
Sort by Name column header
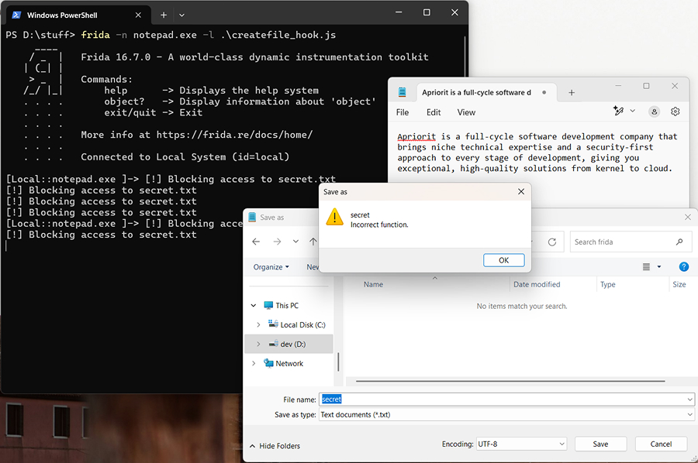[x=373, y=284]
